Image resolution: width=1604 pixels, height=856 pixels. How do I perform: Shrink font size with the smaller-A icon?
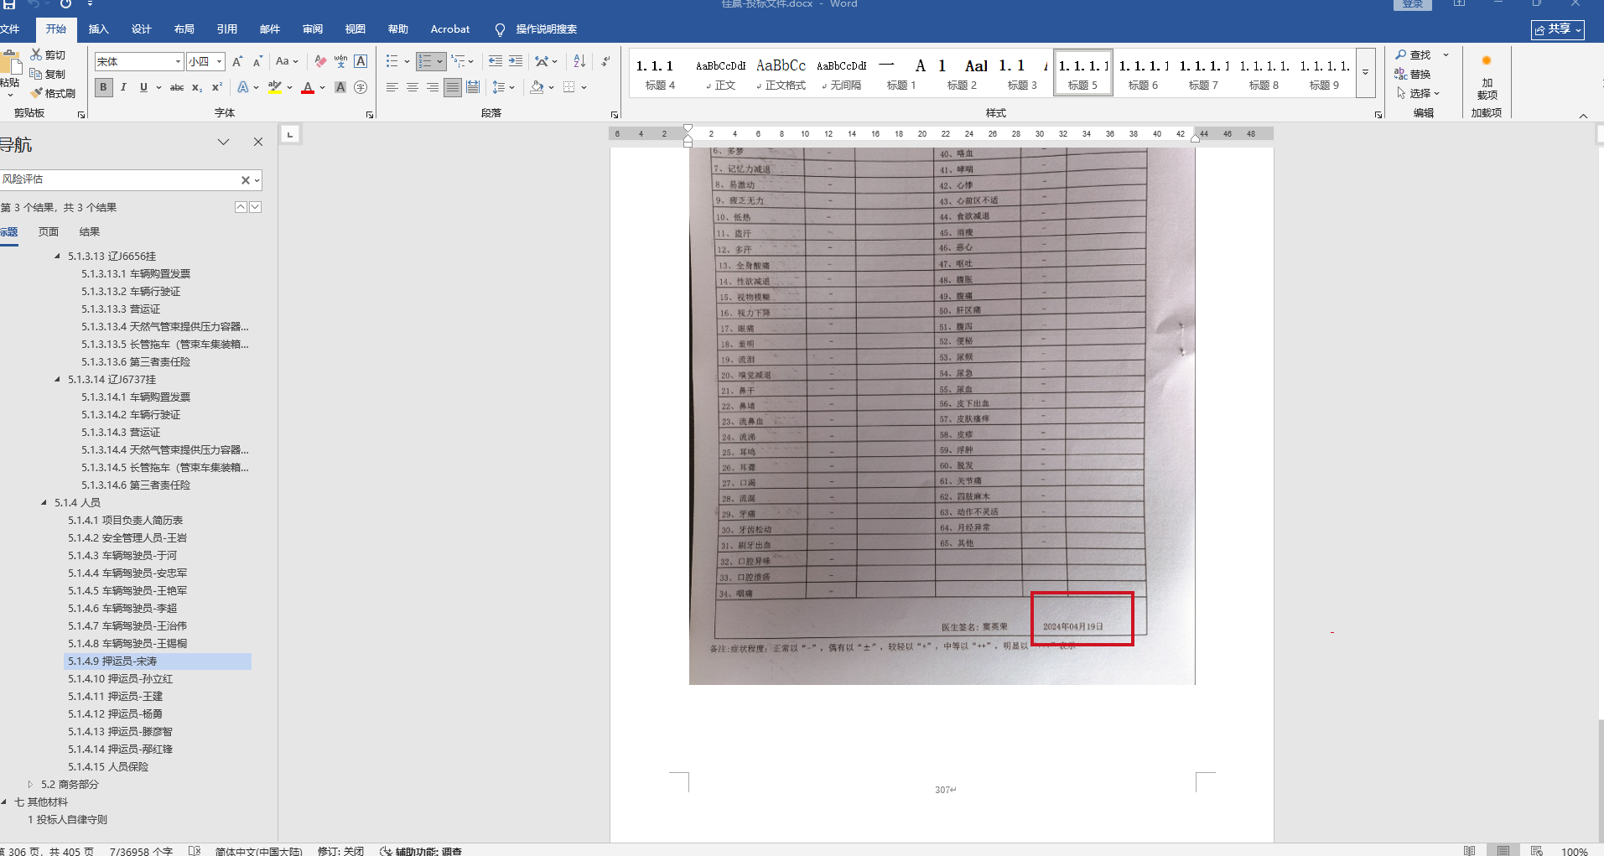[x=257, y=61]
